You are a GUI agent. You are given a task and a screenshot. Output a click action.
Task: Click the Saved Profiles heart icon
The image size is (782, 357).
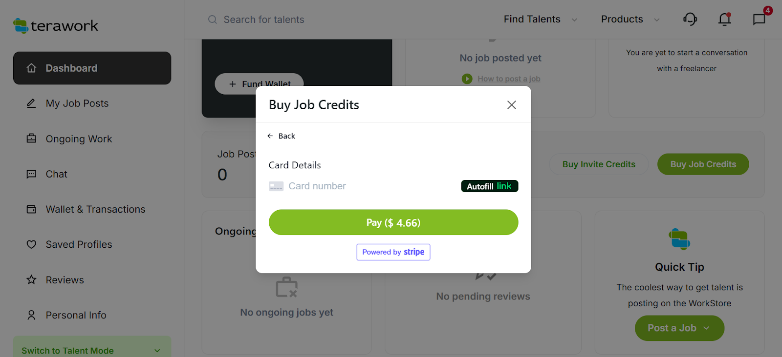tap(31, 245)
